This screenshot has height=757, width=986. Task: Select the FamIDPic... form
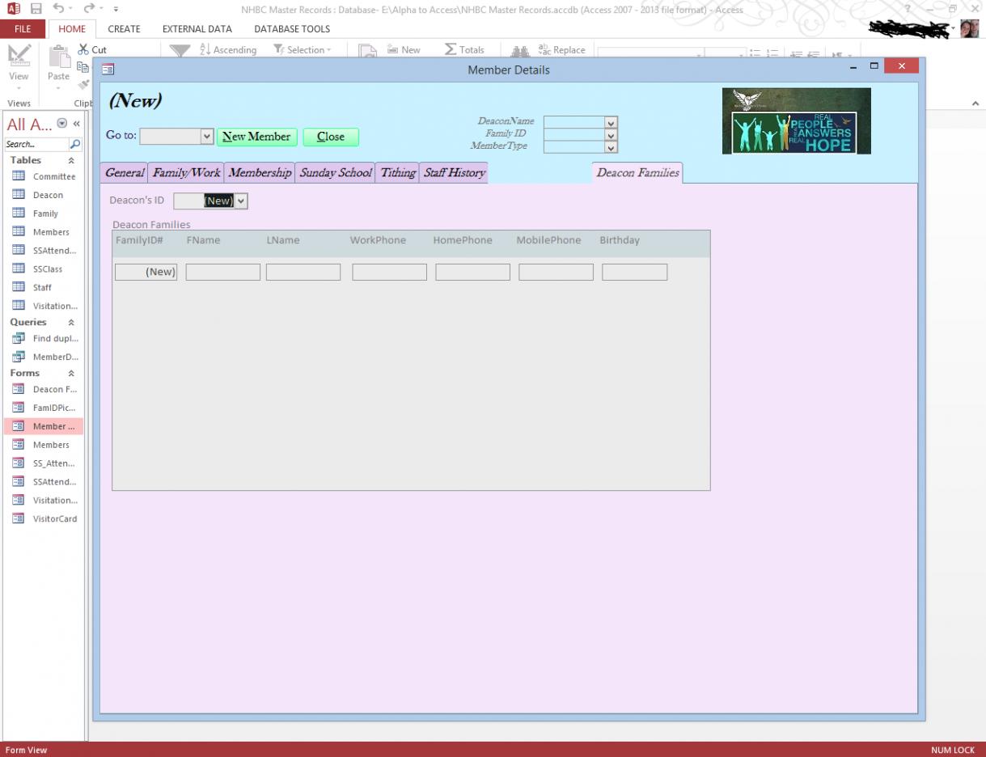[x=44, y=408]
